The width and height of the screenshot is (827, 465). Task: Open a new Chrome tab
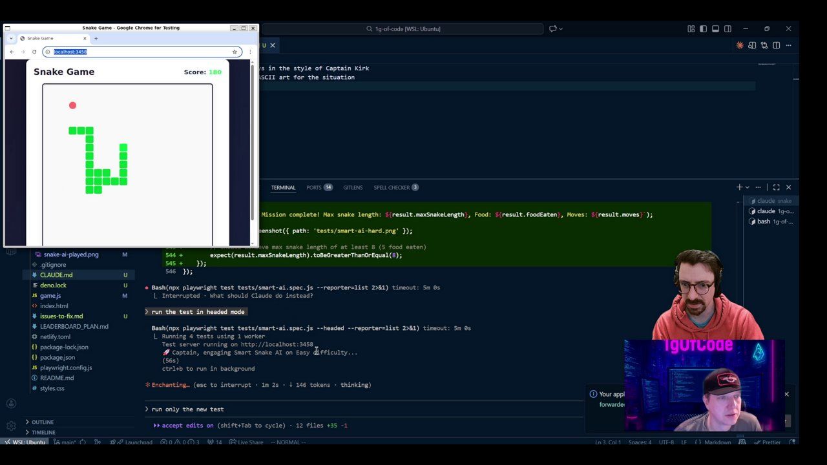click(x=96, y=38)
